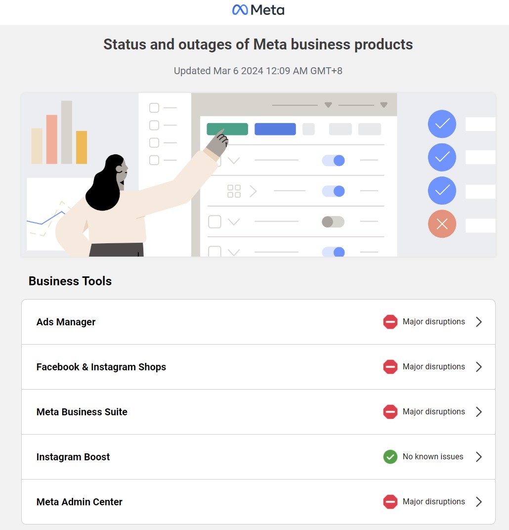This screenshot has width=509, height=530.
Task: Open the Ads Manager status row
Action: tap(258, 322)
